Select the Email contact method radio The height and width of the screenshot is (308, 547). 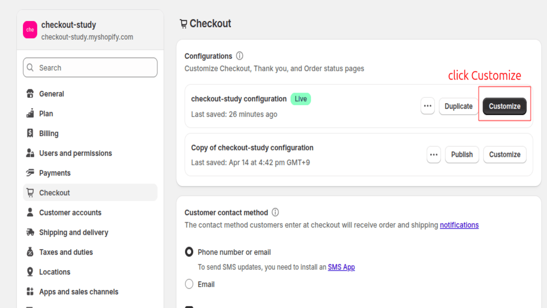[x=189, y=284]
